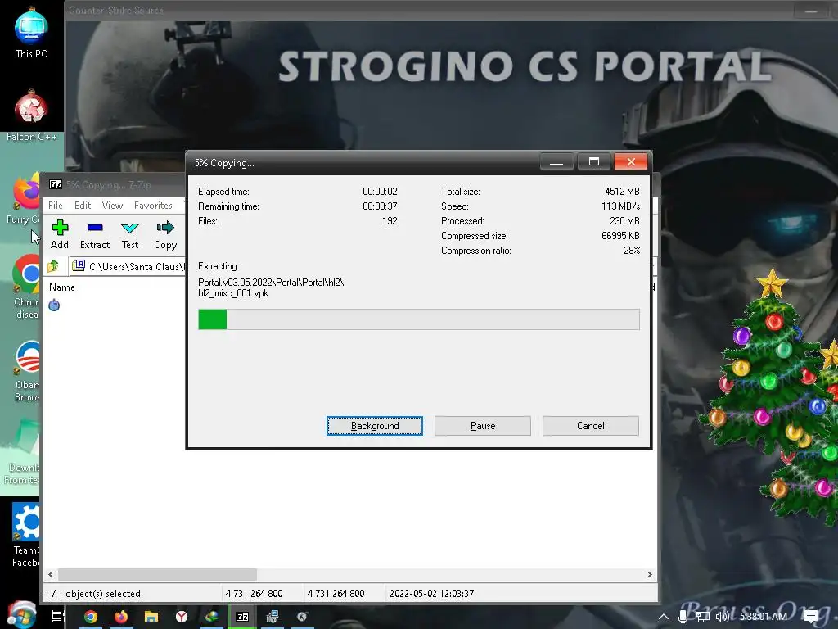Click the taskbar clock 5:38:01 AM
838x629 pixels.
tap(764, 617)
